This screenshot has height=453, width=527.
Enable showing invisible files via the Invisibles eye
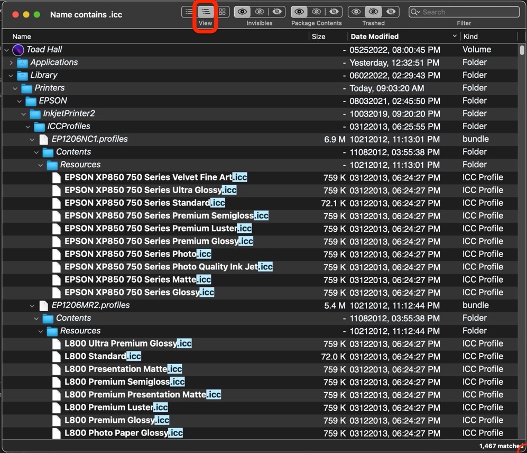tap(242, 12)
